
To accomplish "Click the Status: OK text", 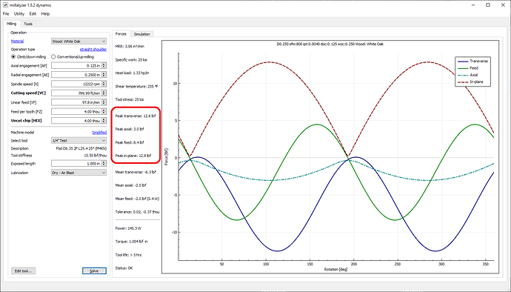I will click(124, 268).
